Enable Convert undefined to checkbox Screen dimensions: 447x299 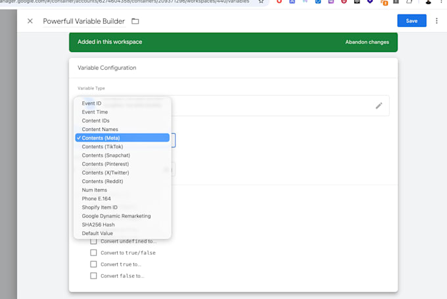(x=93, y=241)
